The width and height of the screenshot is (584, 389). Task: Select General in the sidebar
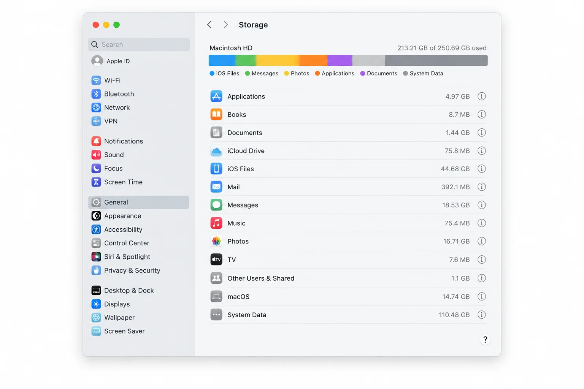pyautogui.click(x=139, y=202)
